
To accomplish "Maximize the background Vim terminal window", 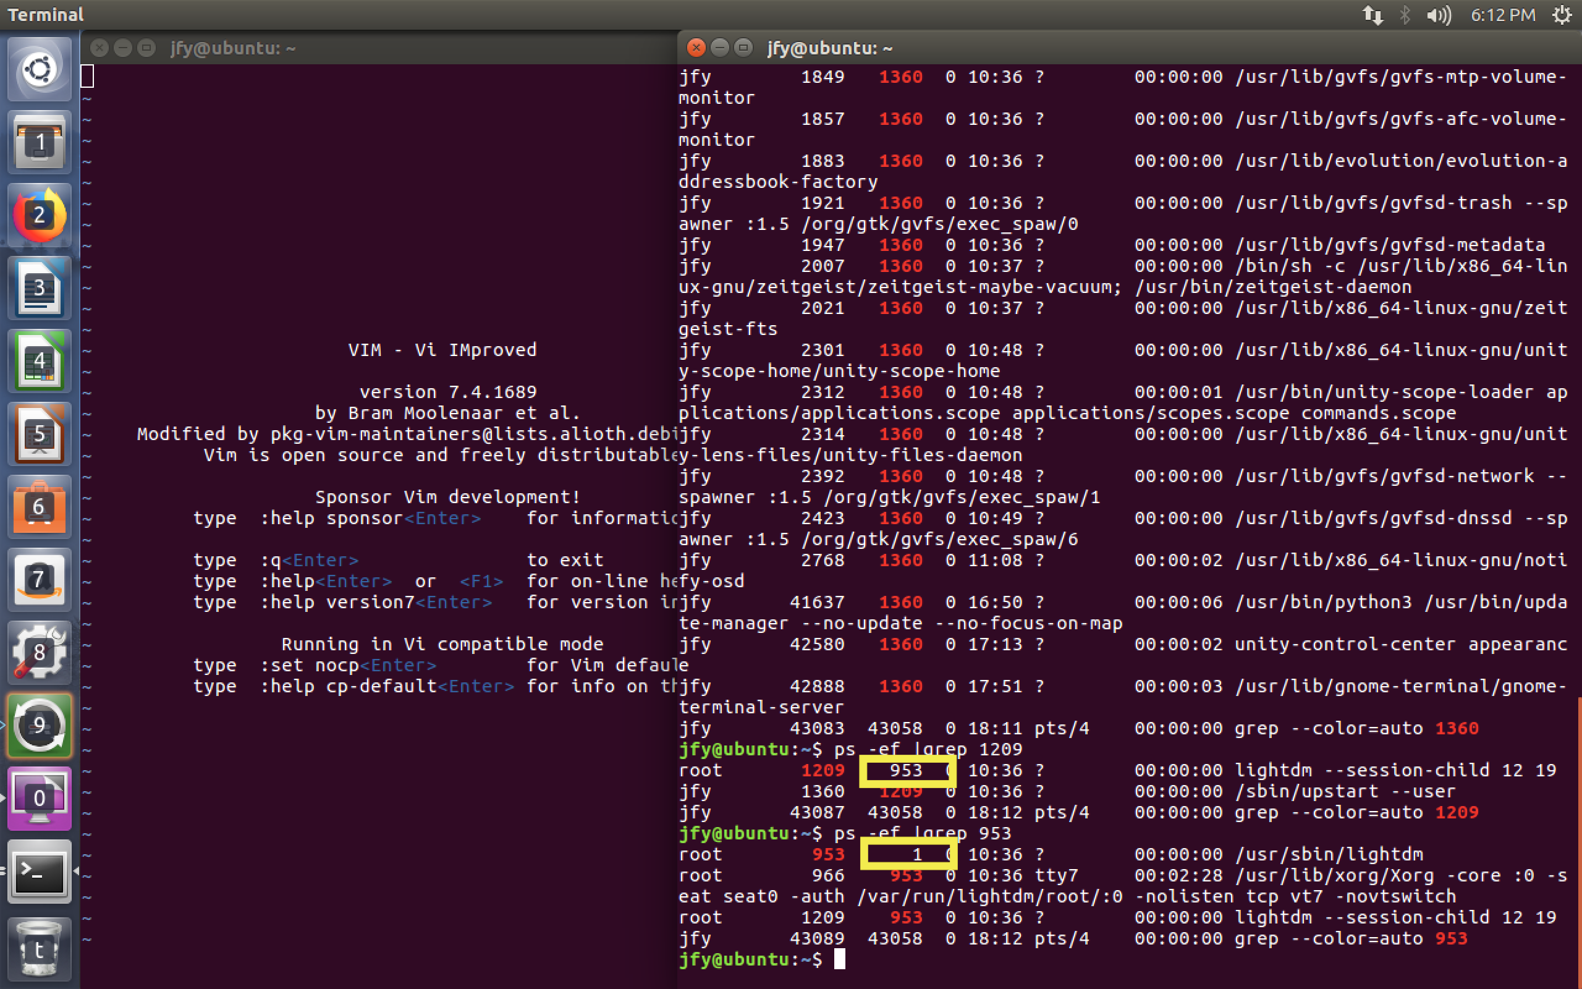I will pyautogui.click(x=146, y=47).
